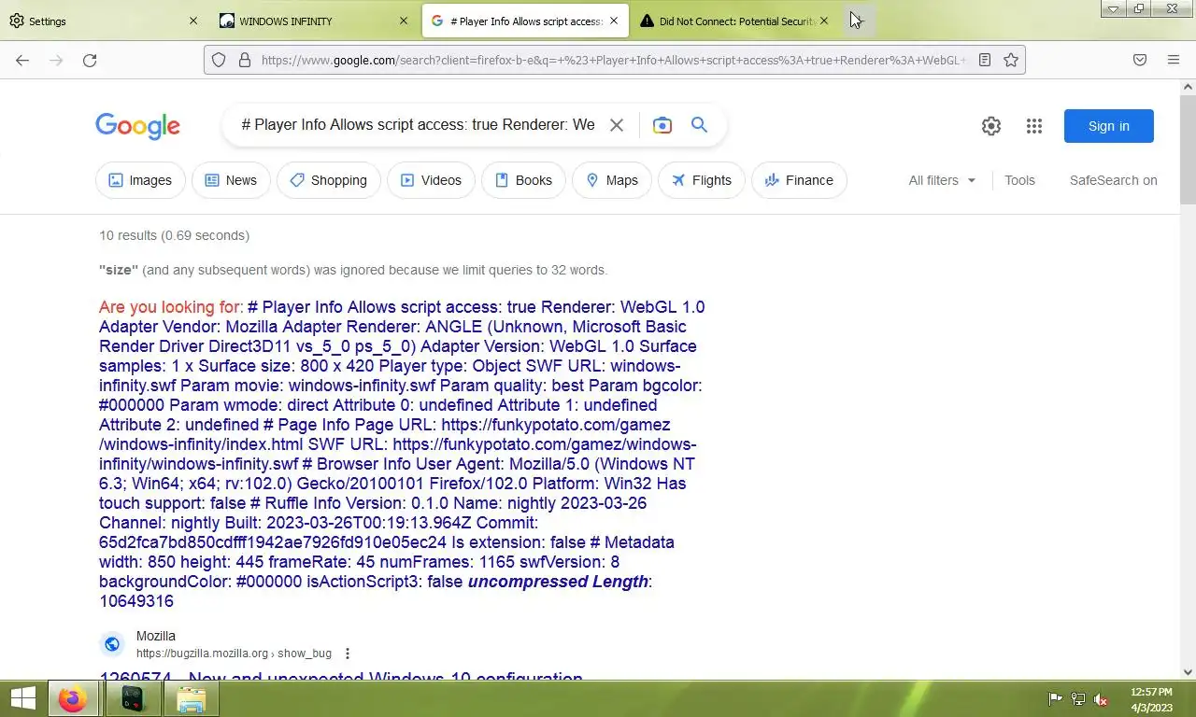
Task: Click inside the Google search input field
Action: 418,125
